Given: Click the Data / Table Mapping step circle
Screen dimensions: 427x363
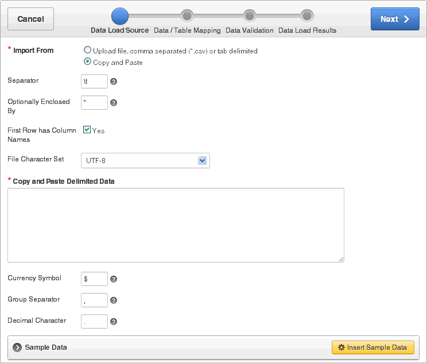Looking at the screenshot, I should click(x=187, y=16).
